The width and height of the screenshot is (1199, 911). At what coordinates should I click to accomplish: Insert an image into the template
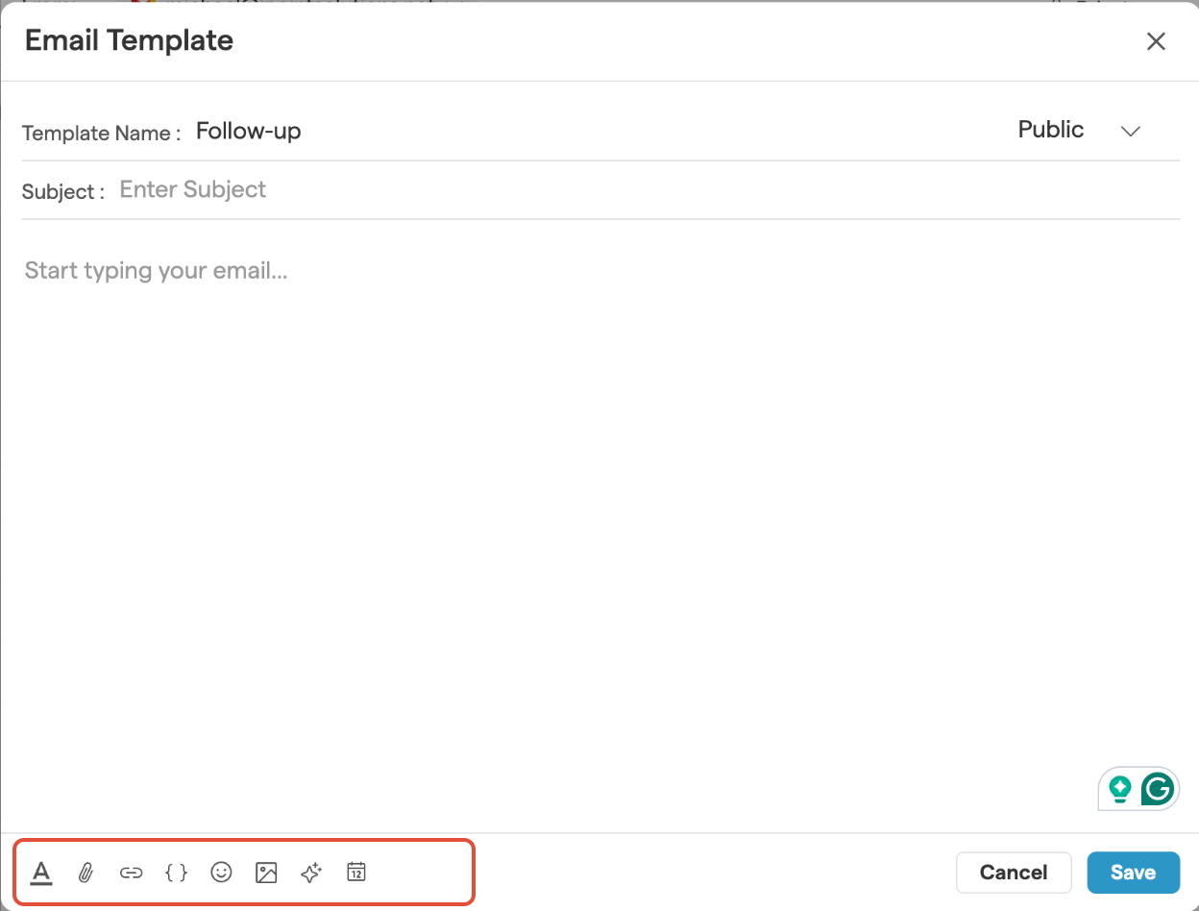point(266,873)
